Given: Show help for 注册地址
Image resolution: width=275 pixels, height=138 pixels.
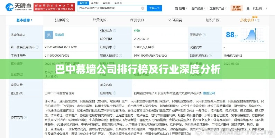Looking at the screenshot, I should (114, 93).
